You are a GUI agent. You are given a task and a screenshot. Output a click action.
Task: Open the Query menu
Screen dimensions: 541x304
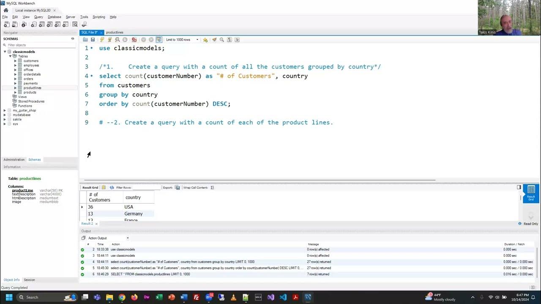coord(38,17)
